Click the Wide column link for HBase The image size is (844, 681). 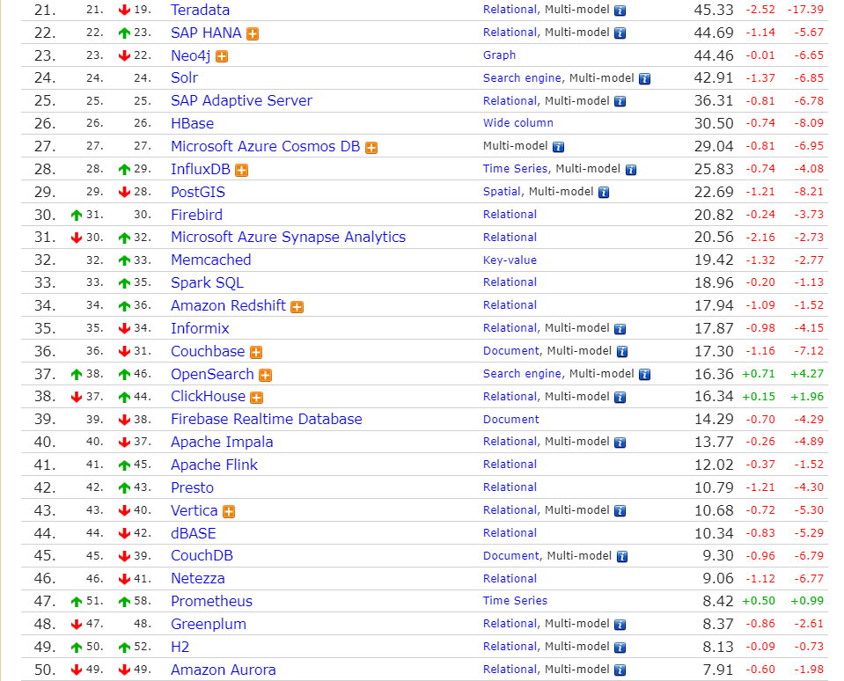point(518,122)
